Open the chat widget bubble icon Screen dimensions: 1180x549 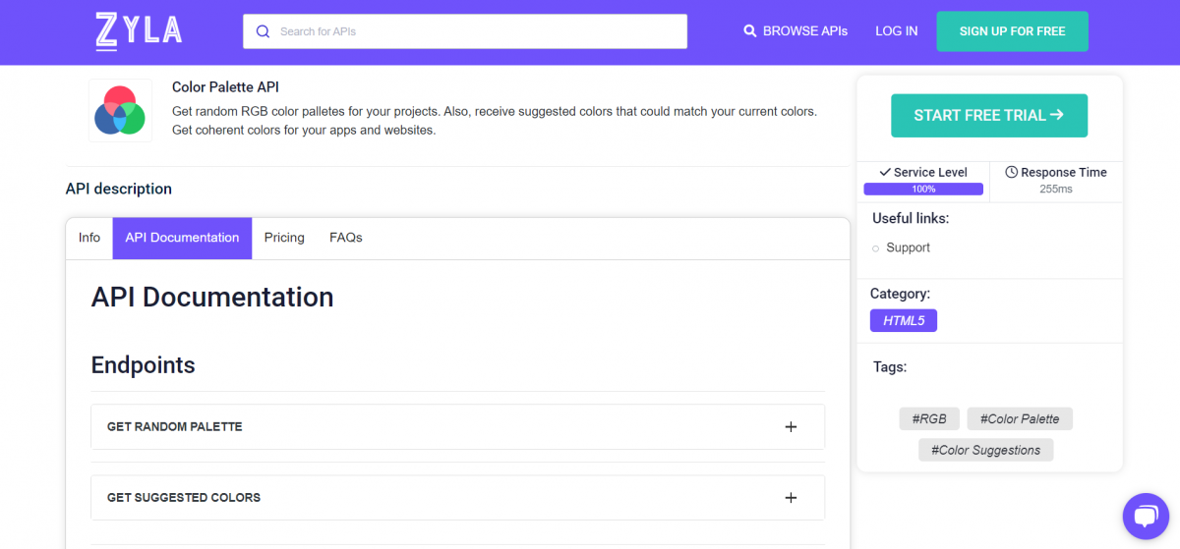pyautogui.click(x=1146, y=517)
